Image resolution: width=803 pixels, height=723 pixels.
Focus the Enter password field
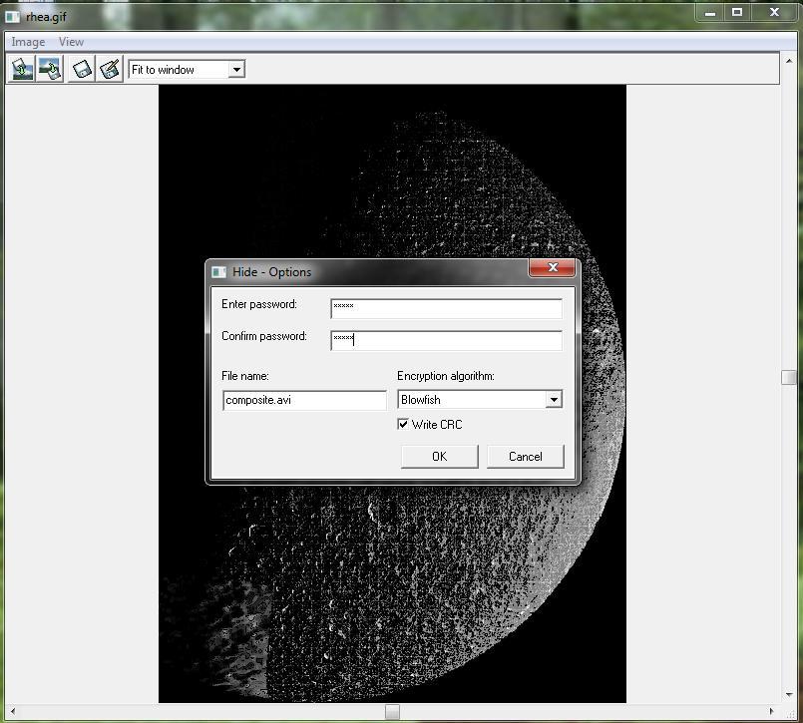pos(447,308)
